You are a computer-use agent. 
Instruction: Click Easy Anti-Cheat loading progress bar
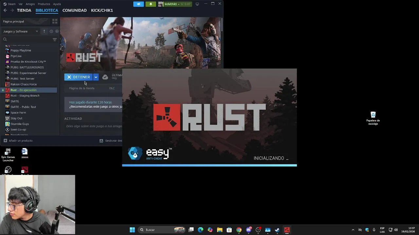point(209,165)
